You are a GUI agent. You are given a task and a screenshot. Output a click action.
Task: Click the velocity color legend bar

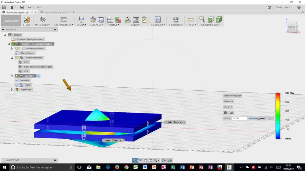coord(278,116)
